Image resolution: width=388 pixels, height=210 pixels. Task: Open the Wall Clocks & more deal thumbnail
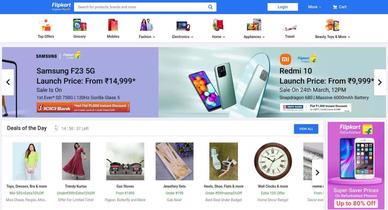pos(273,161)
